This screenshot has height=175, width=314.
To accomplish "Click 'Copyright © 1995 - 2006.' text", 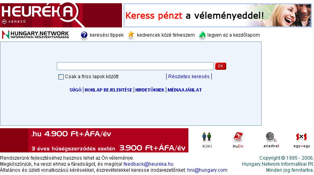I will [286, 158].
